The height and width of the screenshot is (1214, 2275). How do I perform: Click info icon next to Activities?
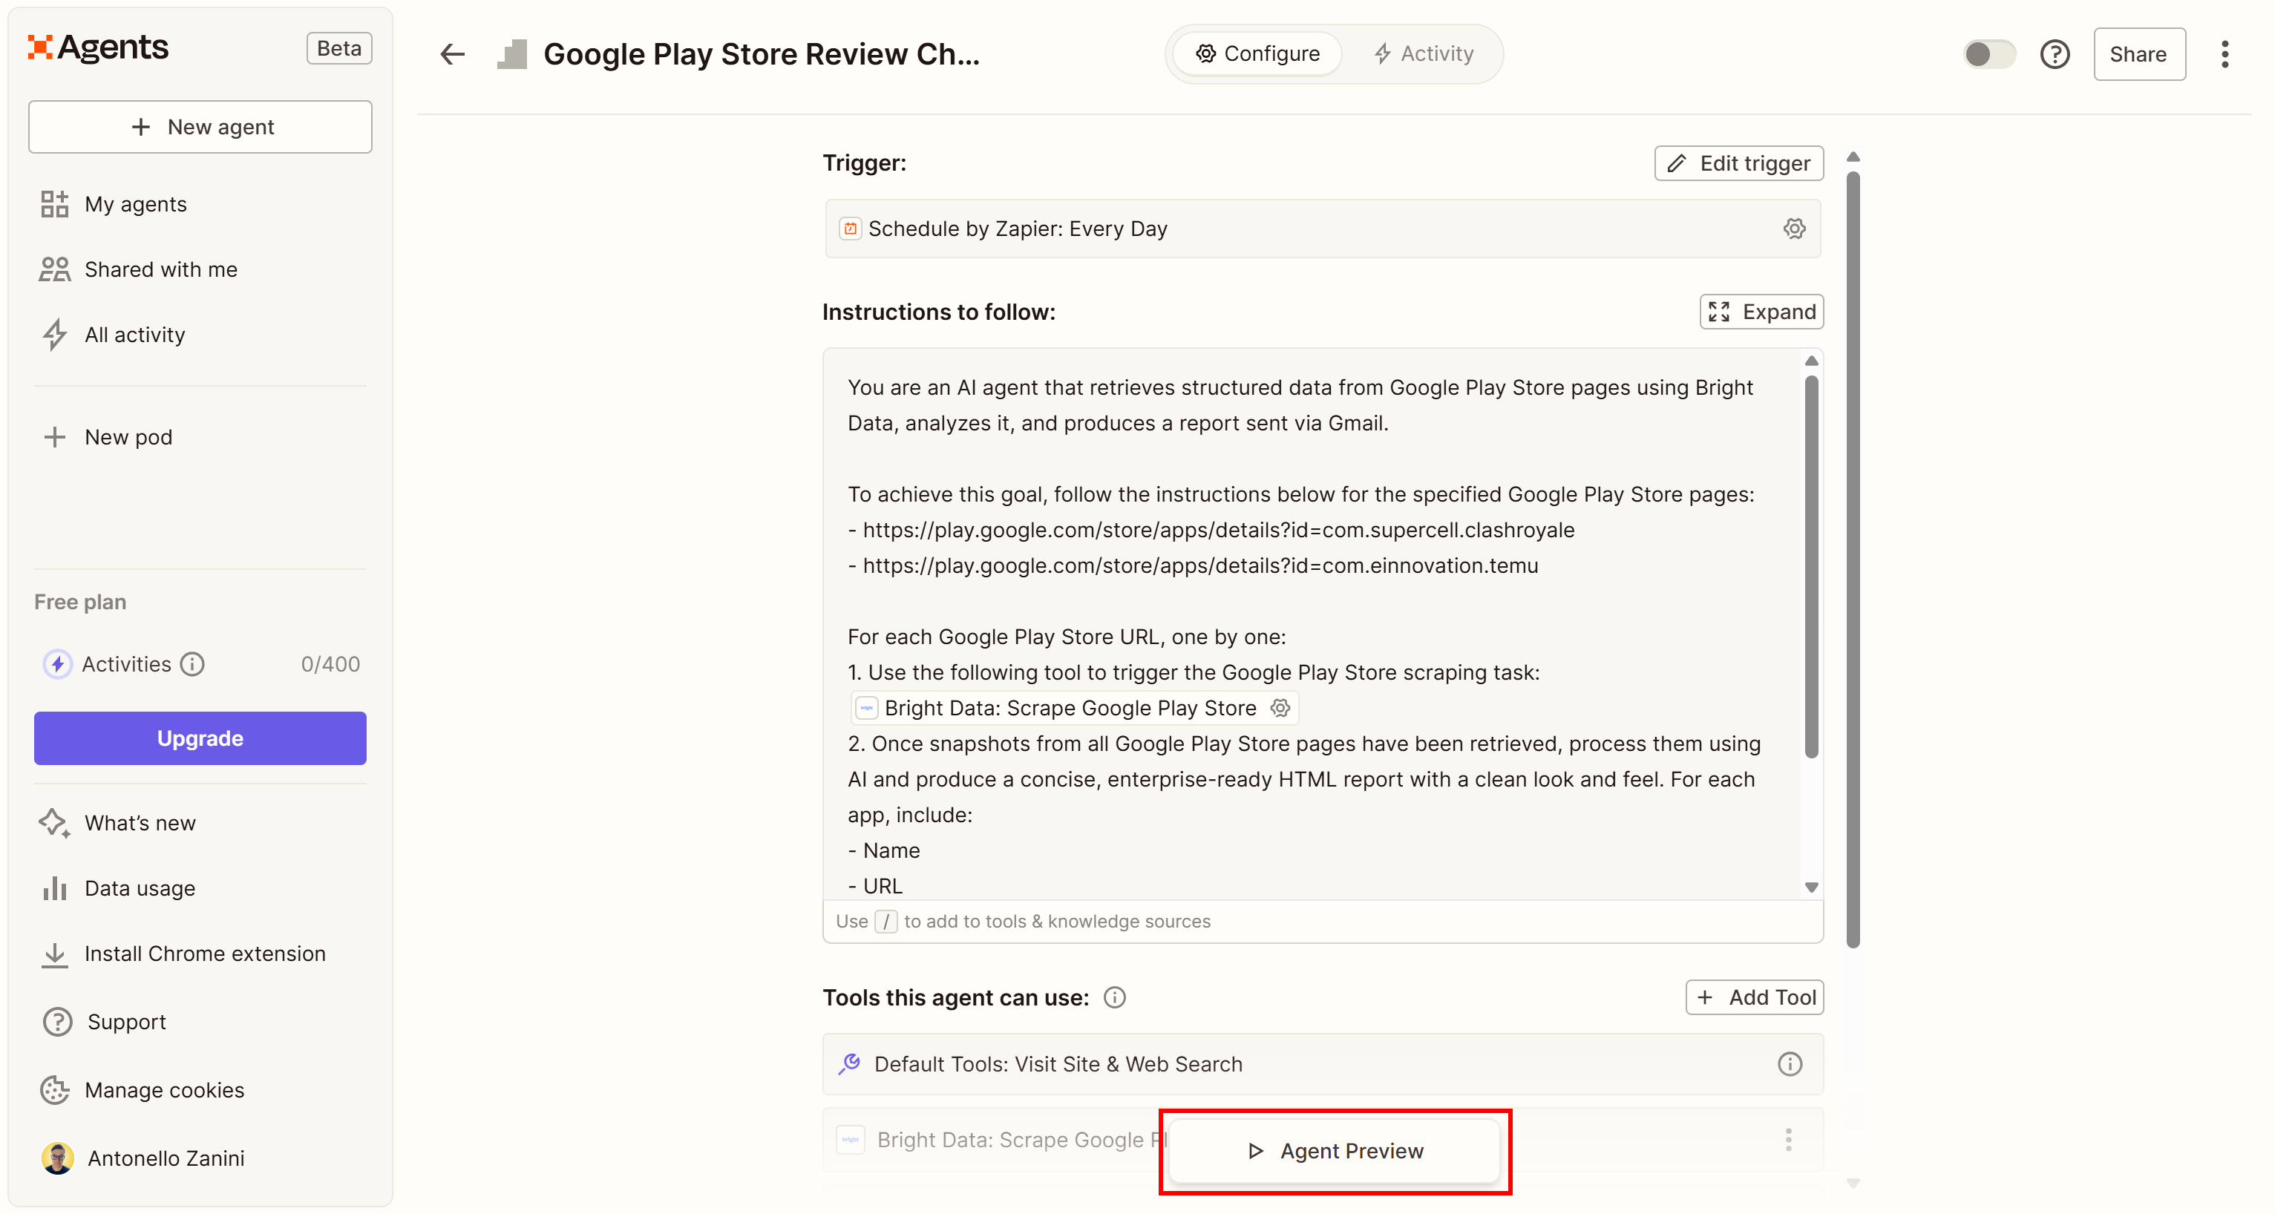point(192,664)
